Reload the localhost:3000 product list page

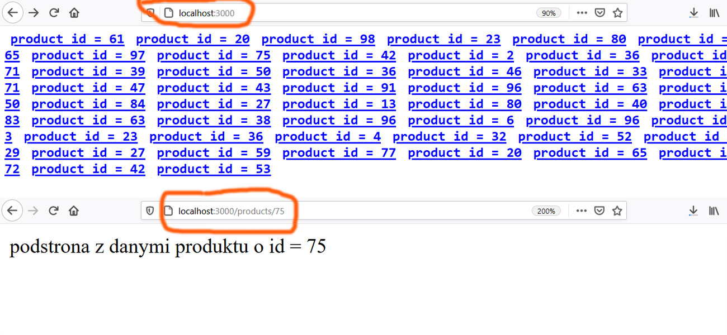coord(54,13)
